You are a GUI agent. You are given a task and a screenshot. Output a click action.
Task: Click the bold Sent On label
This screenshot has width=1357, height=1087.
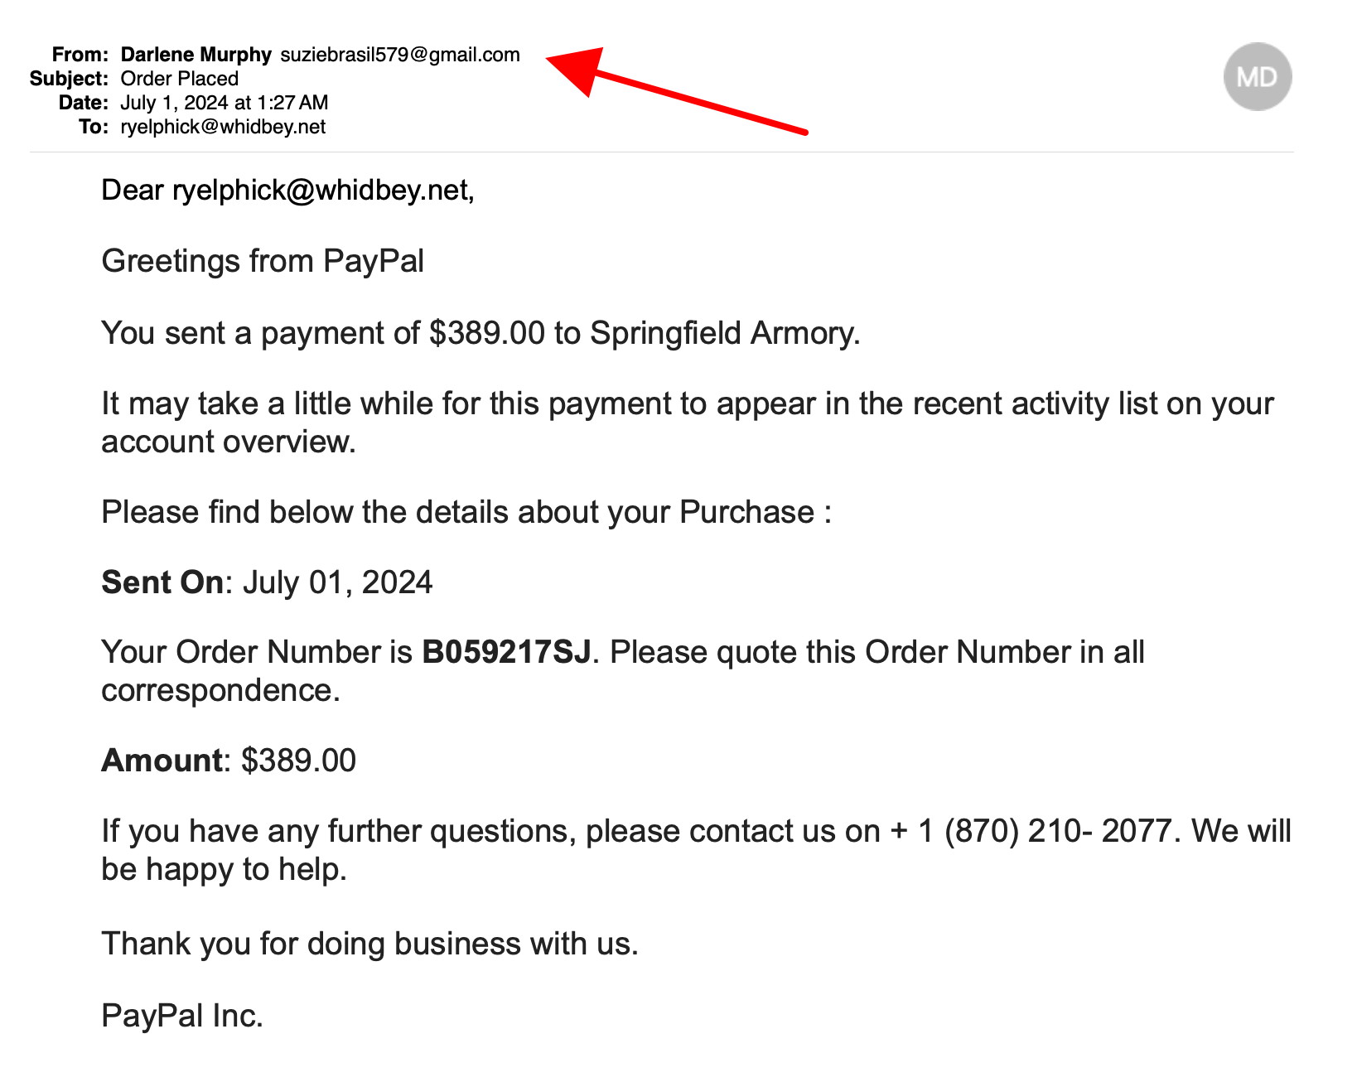pyautogui.click(x=162, y=582)
